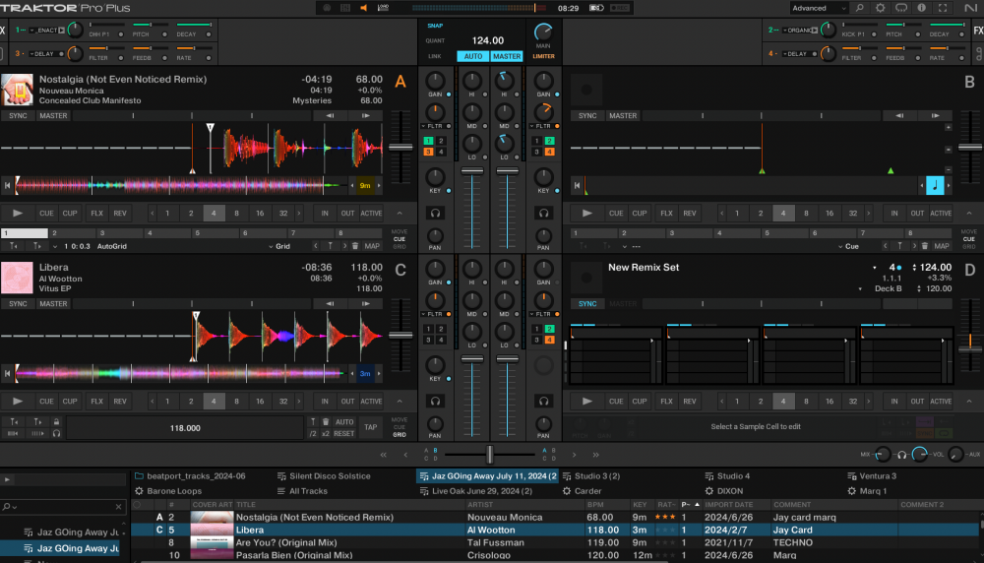Toggle SYNC on Deck A
This screenshot has width=984, height=563.
[18, 115]
